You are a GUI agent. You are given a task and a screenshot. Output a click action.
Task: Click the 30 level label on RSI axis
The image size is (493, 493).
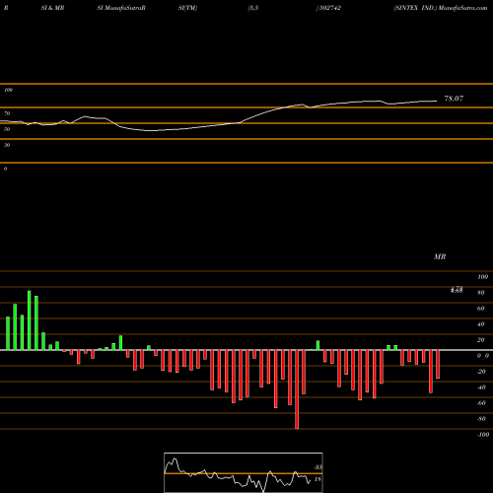7,145
